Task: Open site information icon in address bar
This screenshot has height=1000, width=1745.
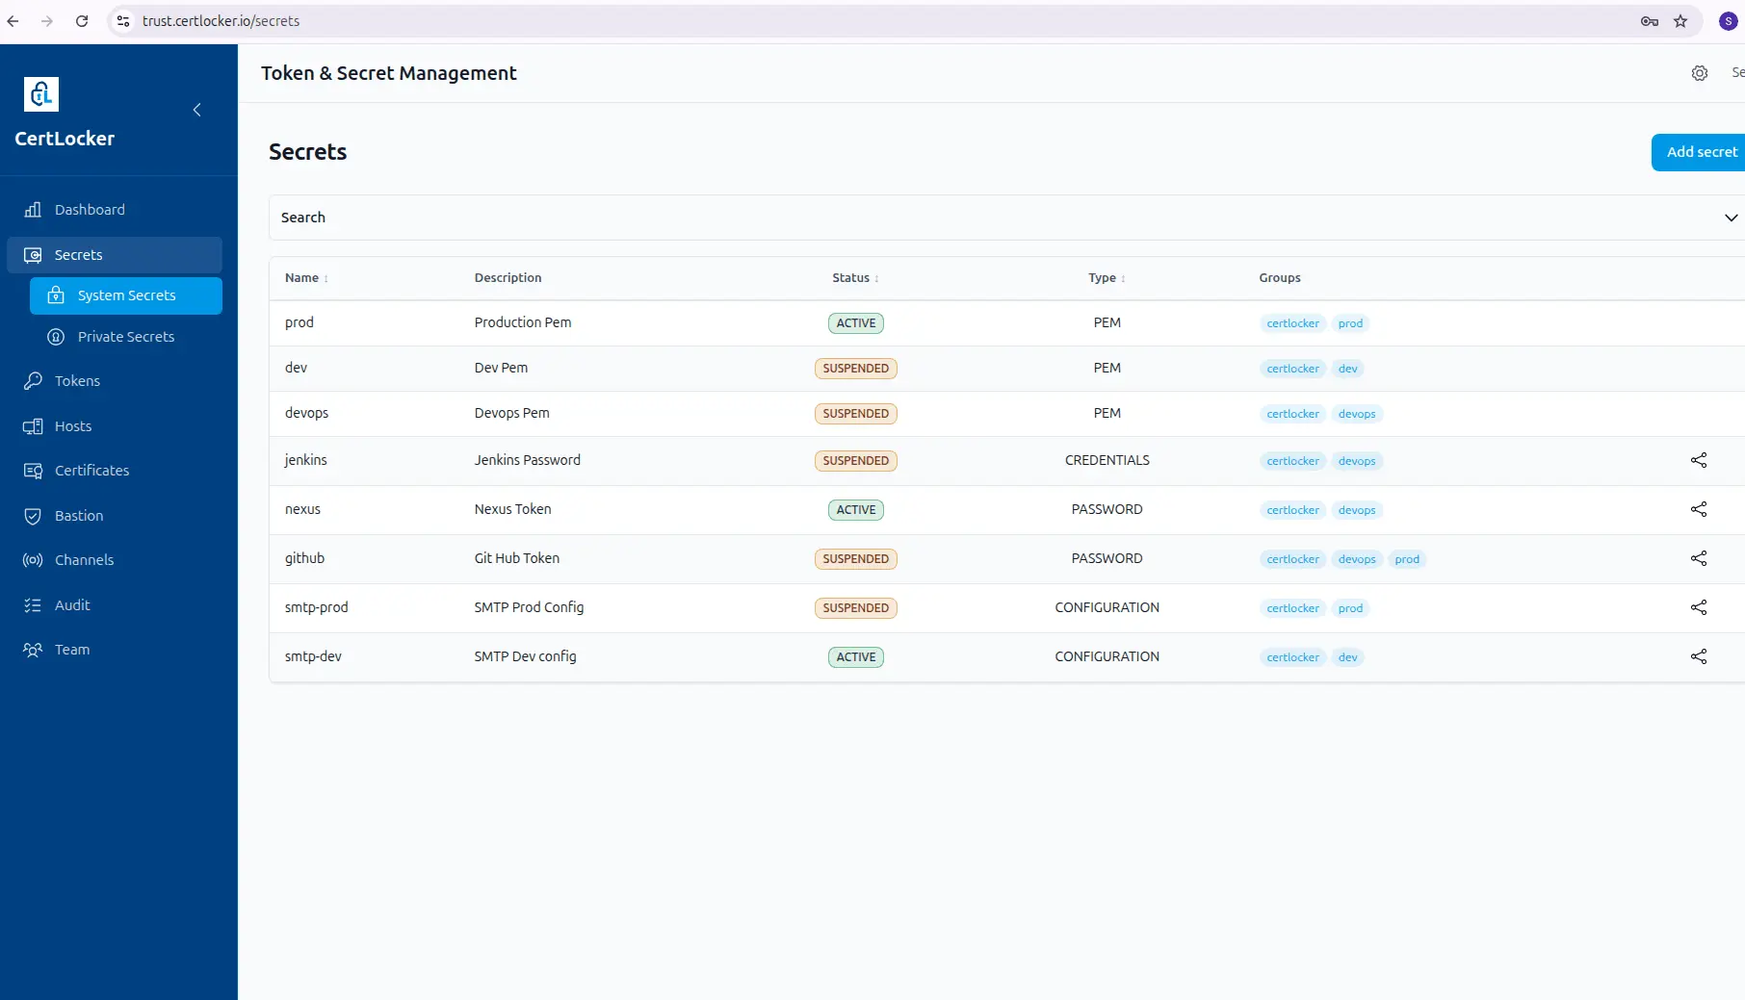Action: click(122, 21)
